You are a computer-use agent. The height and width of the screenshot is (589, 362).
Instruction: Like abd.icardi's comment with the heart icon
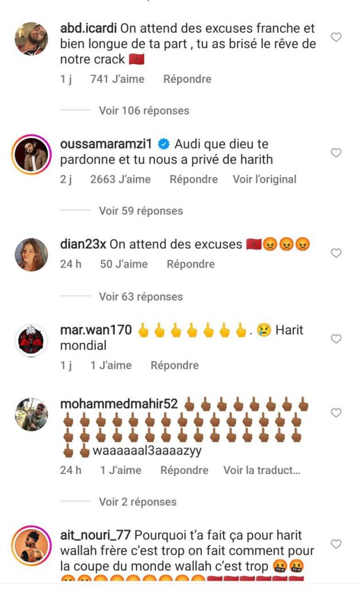coord(336,37)
